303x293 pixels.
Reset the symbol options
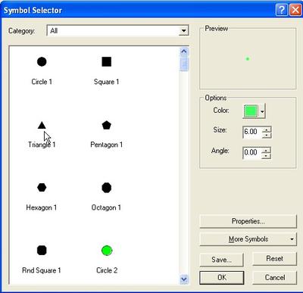tap(274, 259)
